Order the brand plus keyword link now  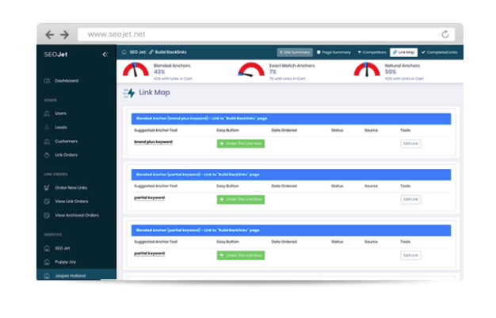(241, 144)
